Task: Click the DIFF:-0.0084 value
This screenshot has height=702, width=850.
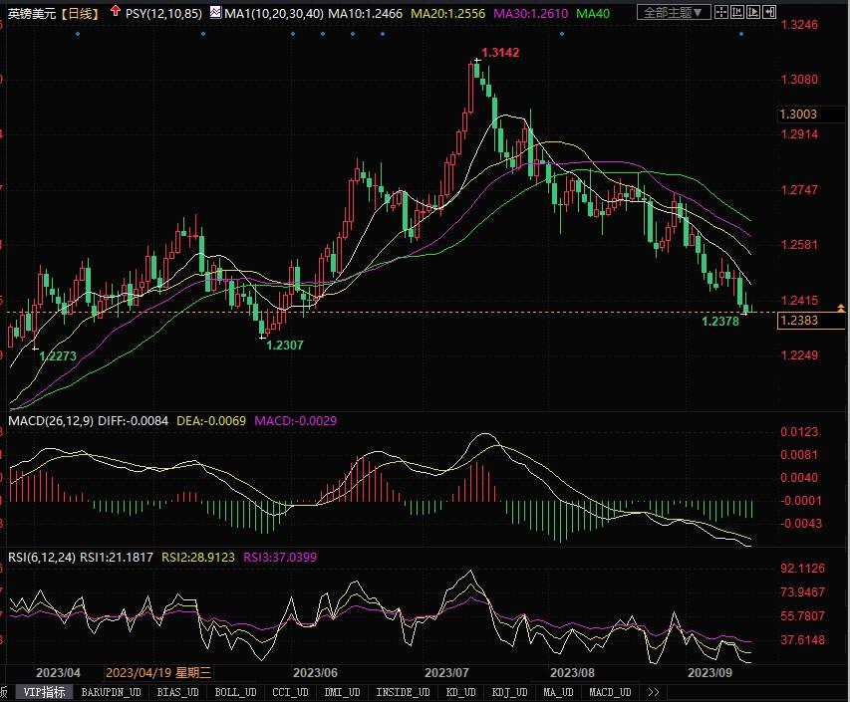Action: click(x=134, y=421)
